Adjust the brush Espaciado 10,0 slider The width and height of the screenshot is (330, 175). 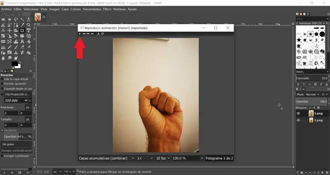tap(312, 78)
